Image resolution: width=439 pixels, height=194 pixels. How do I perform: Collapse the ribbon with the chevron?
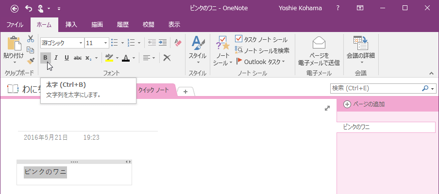(x=431, y=73)
